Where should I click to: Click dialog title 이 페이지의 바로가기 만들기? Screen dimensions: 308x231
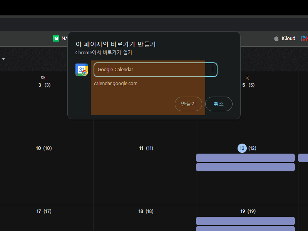click(116, 44)
